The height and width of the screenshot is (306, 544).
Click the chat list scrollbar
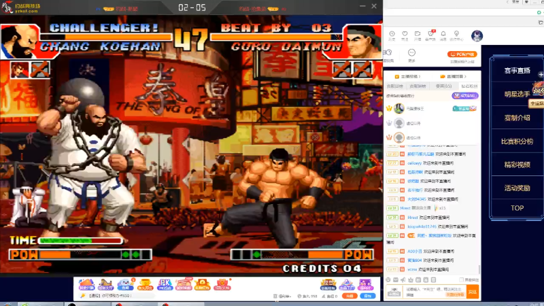(479, 269)
